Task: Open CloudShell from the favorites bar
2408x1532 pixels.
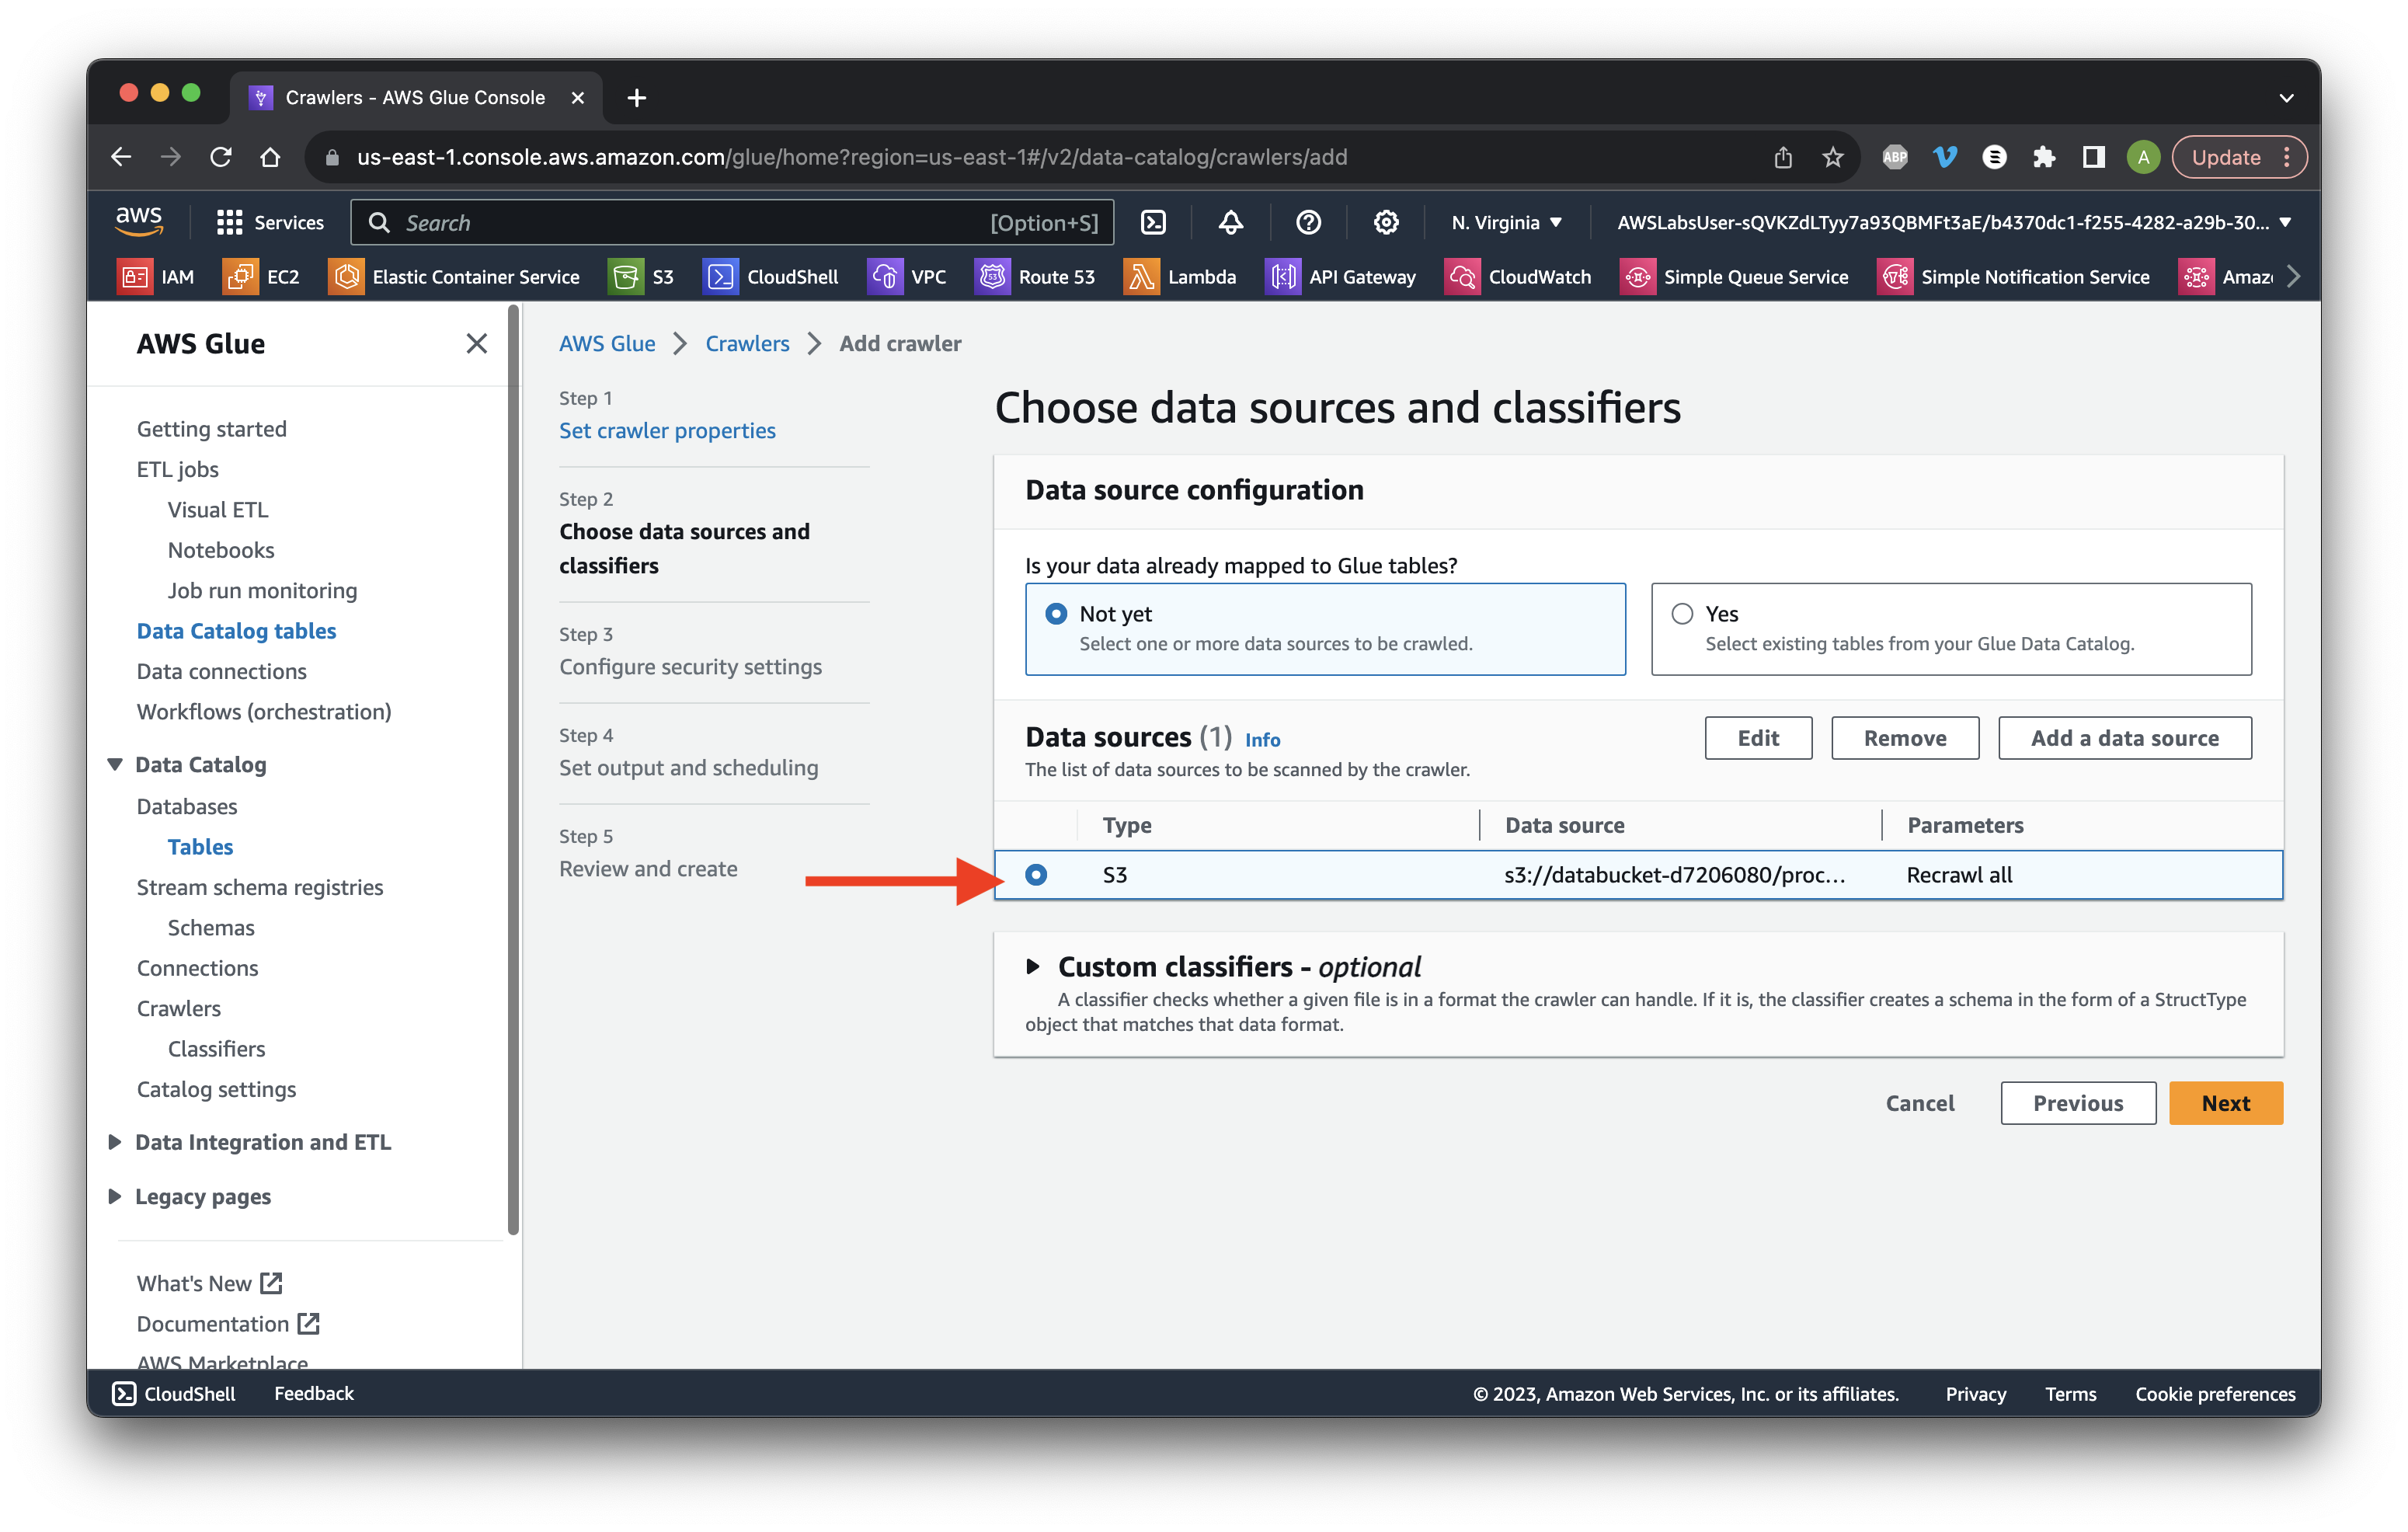Action: (x=771, y=277)
